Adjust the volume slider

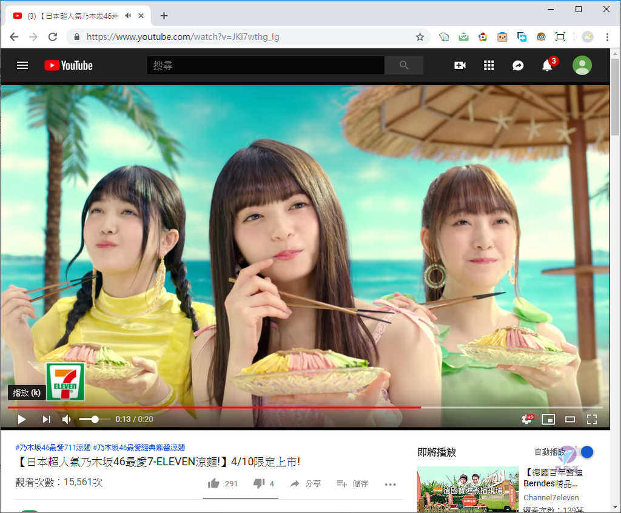click(95, 419)
